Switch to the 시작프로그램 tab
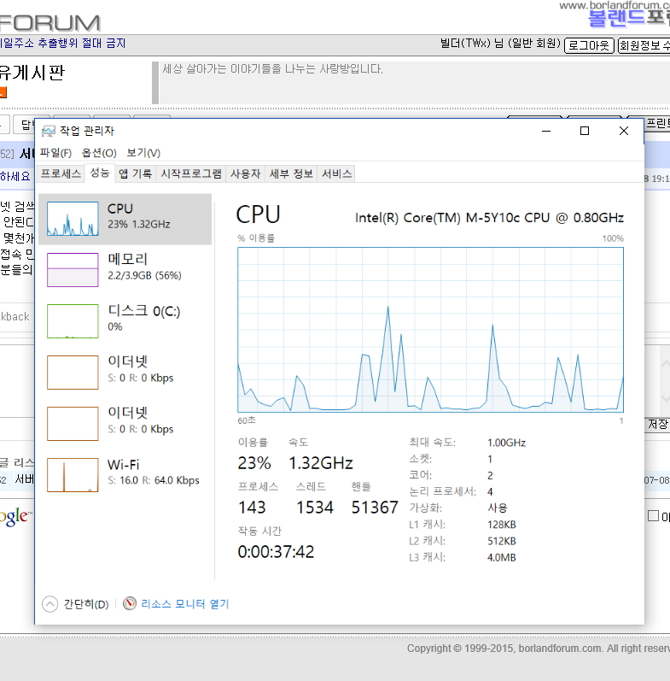670x681 pixels. (x=191, y=173)
